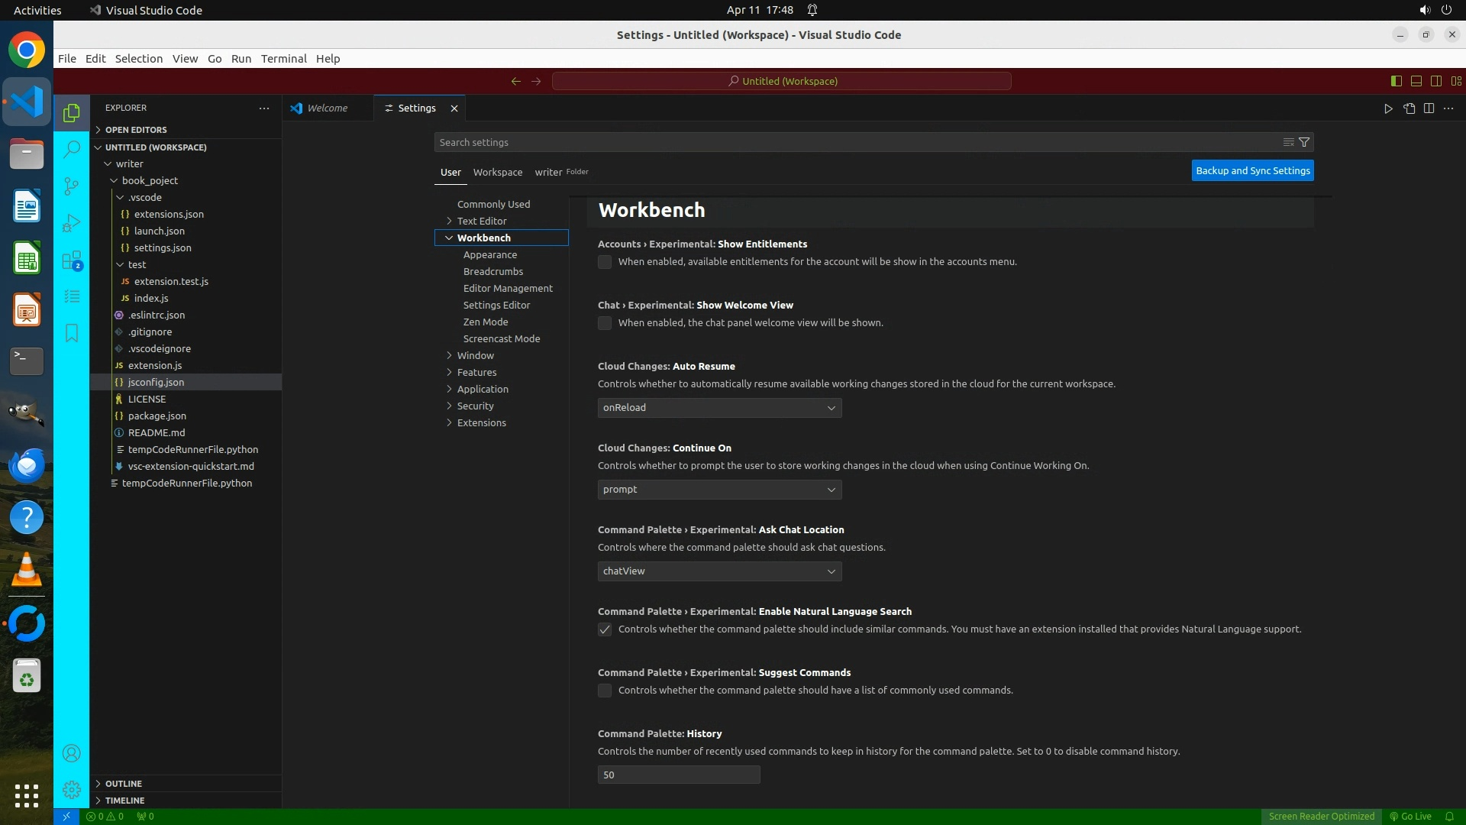Image resolution: width=1466 pixels, height=825 pixels.
Task: Open the Search view in activity bar
Action: point(72,149)
